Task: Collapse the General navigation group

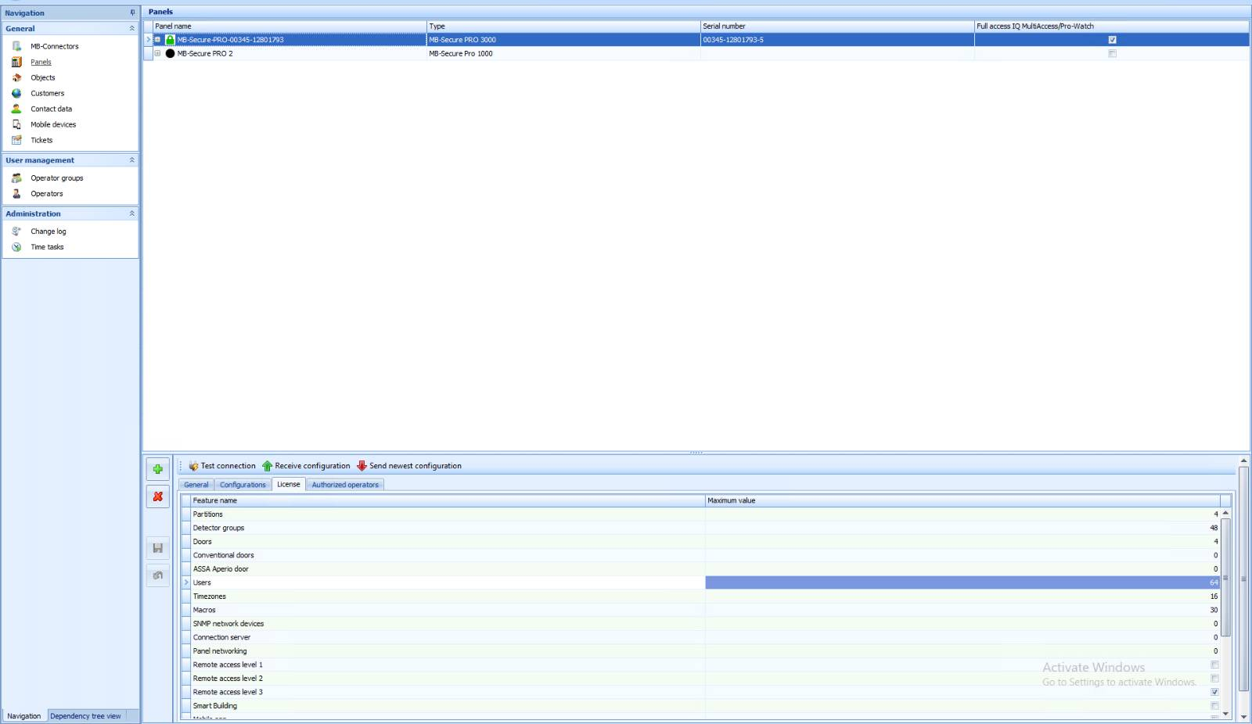Action: pos(131,28)
